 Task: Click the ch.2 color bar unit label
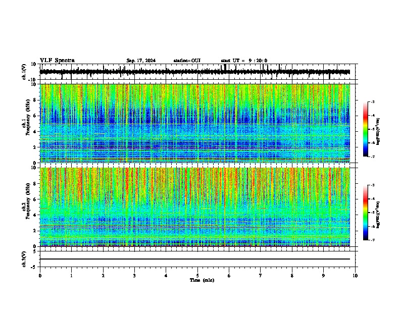[x=378, y=215]
